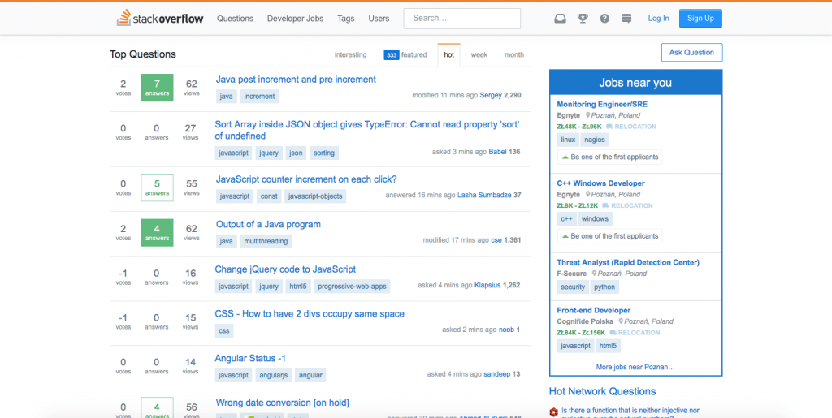Switch to the month tab
The image size is (832, 418).
coord(514,54)
